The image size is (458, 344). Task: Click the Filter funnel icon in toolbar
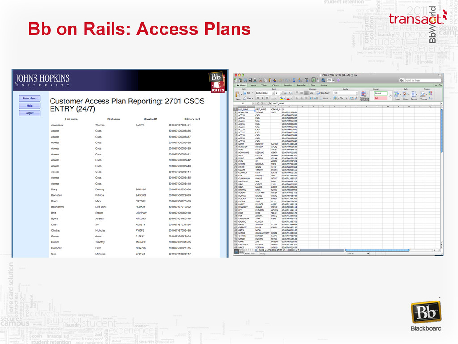307,80
